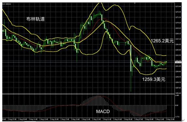The height and width of the screenshot is (122, 187).
Task: Click the MACD zero level 0.00 label
Action: pyautogui.click(x=177, y=105)
